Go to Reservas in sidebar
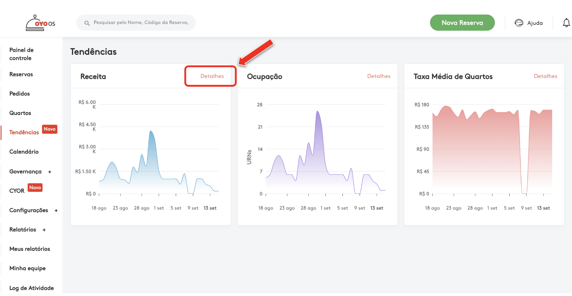This screenshot has width=572, height=296. 21,74
